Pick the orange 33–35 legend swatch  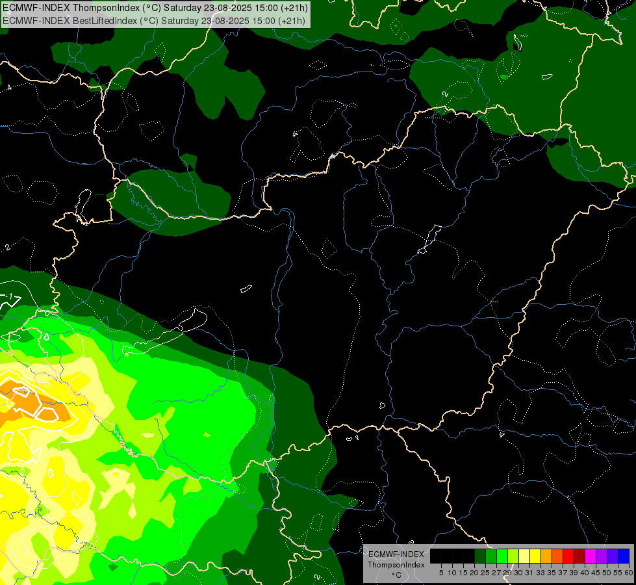click(x=546, y=556)
